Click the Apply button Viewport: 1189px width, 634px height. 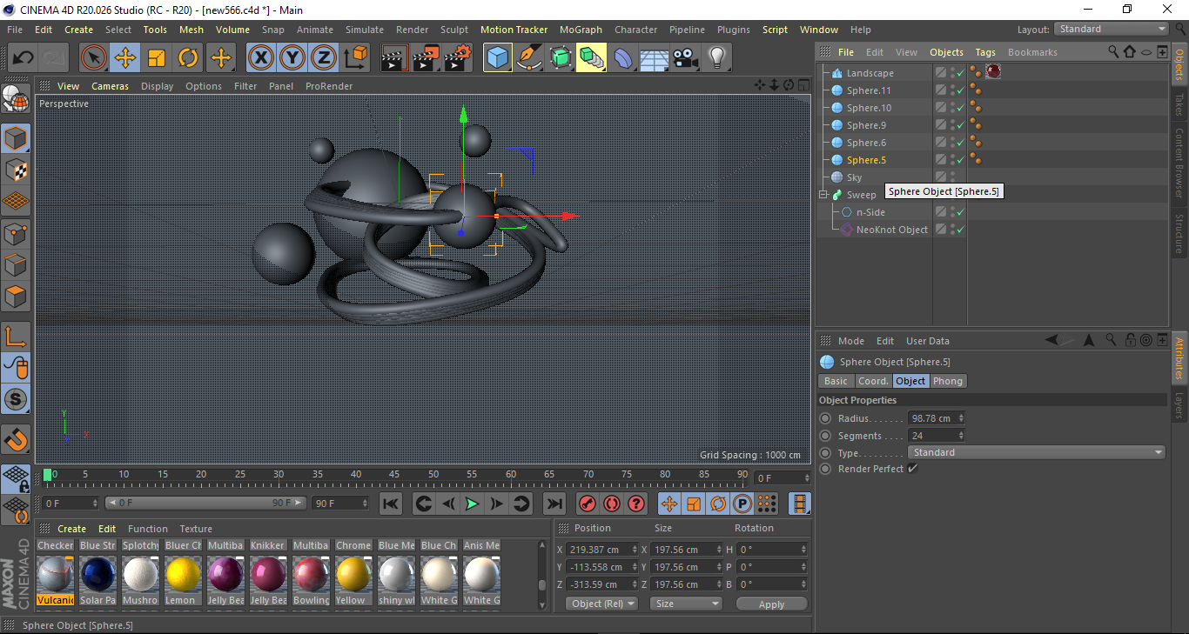coord(771,604)
